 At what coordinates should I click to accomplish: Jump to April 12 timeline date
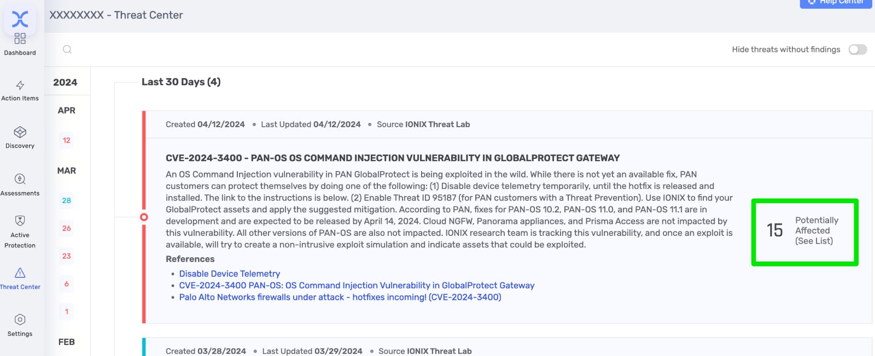tap(67, 140)
